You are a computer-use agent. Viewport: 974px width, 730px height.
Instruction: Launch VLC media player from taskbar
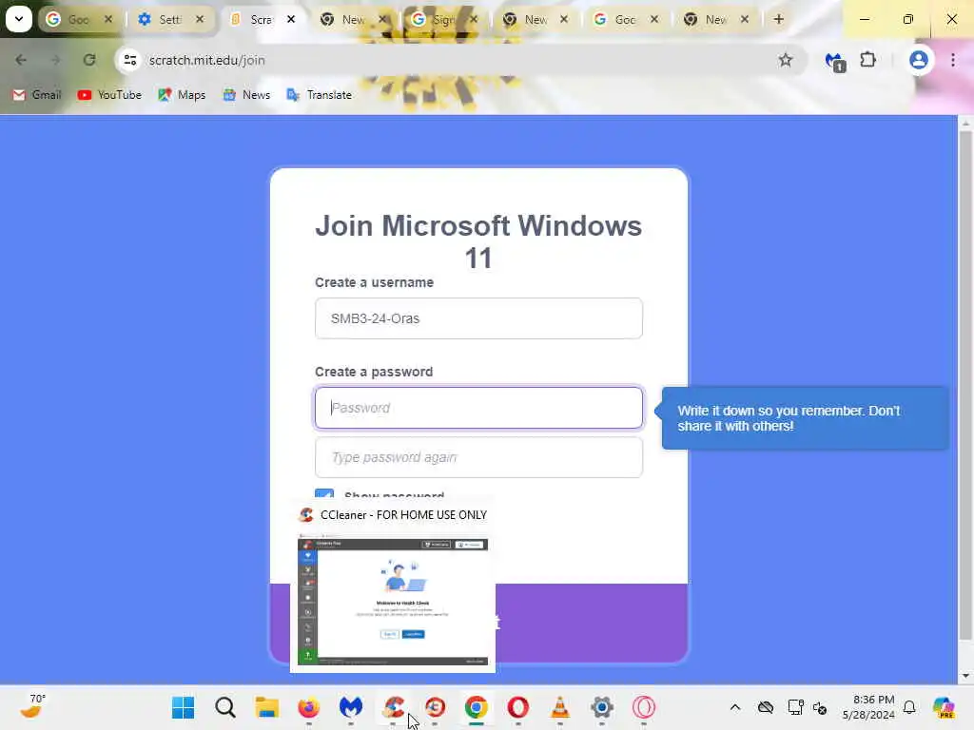[560, 707]
